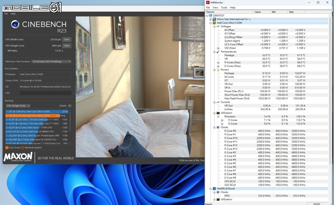The width and height of the screenshot is (334, 205).
Task: Click the HWMonitor title bar app icon
Action: tap(208, 2)
